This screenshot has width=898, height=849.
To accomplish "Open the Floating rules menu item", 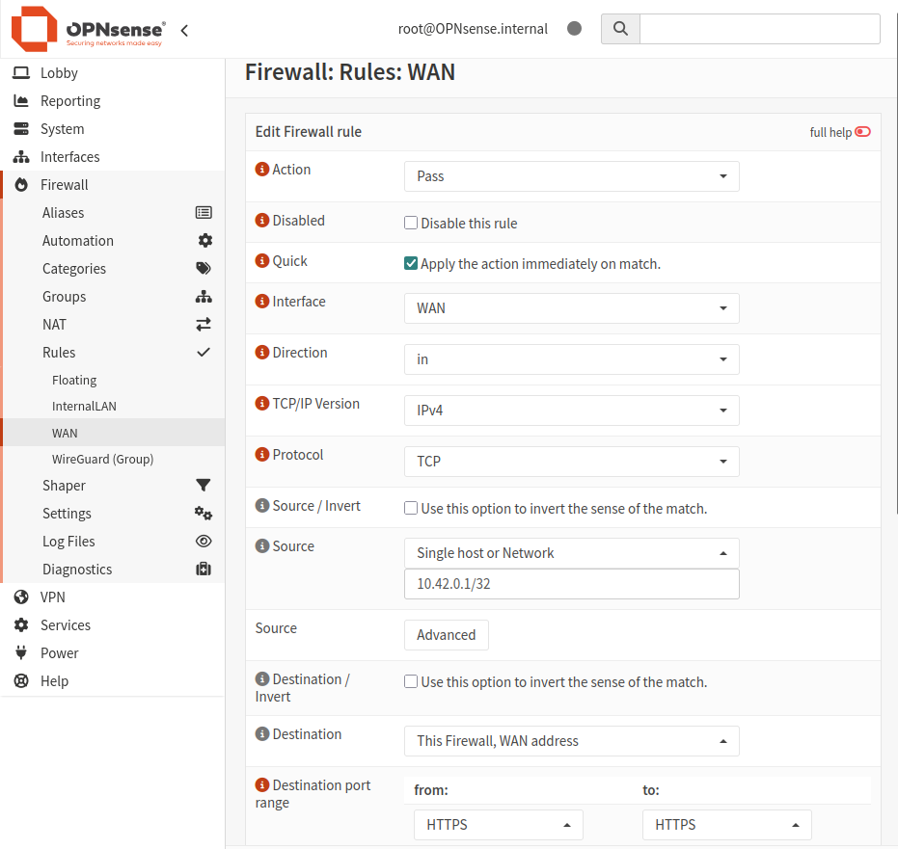I will [x=74, y=381].
